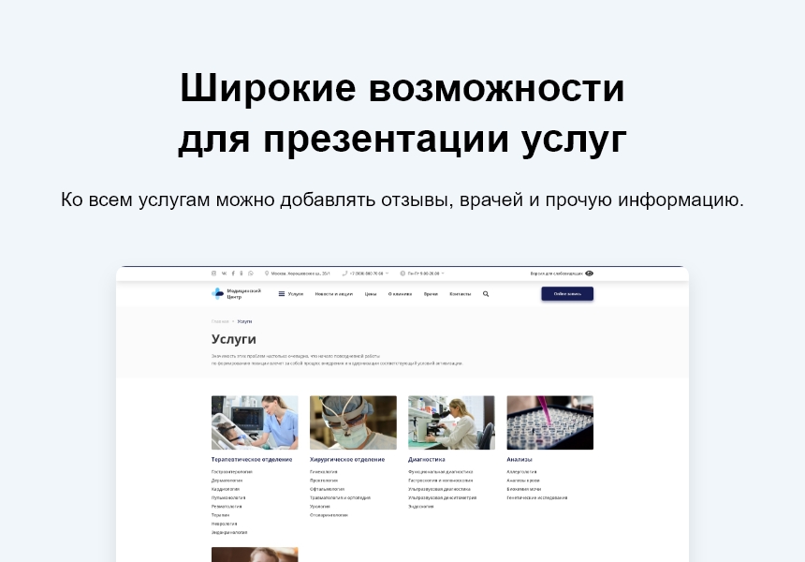Open WhatsApp via its header icon
The height and width of the screenshot is (562, 805).
250,273
